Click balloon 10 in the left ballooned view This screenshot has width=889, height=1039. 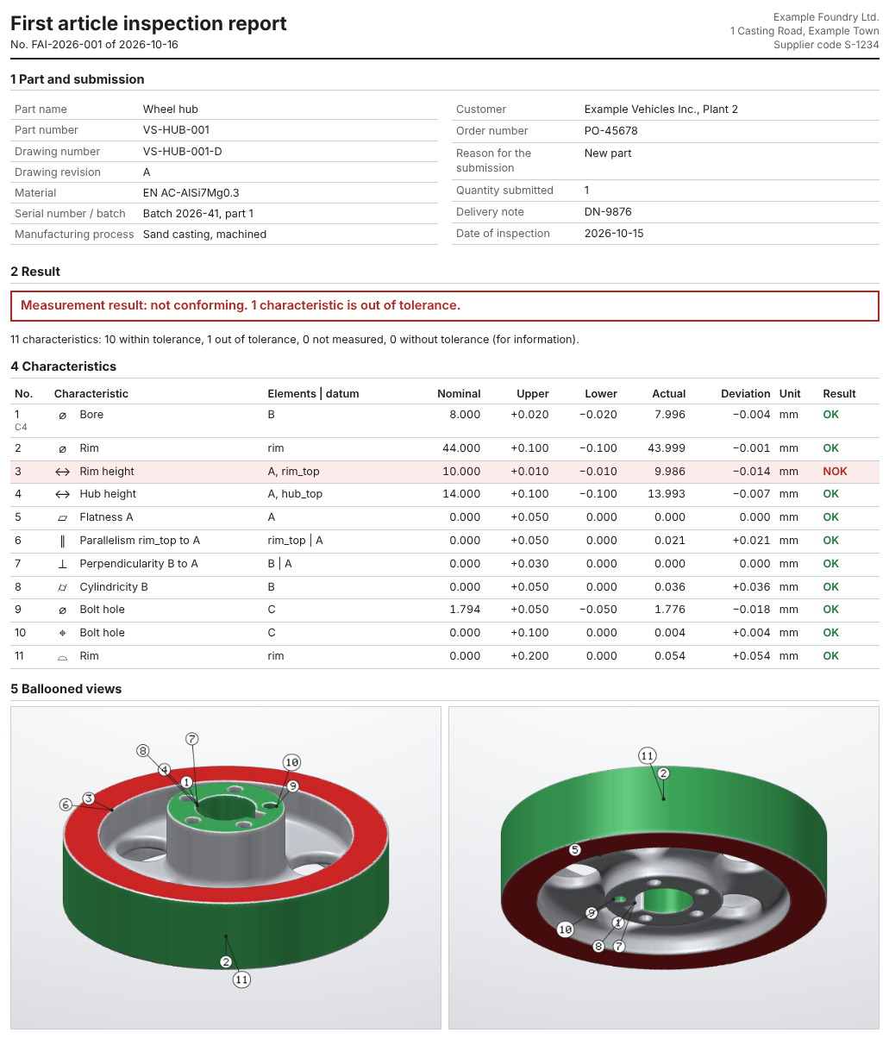tap(291, 762)
